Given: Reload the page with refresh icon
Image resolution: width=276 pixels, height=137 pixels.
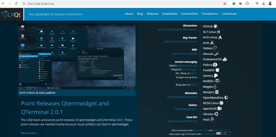Looking at the screenshot, I should pos(16,4).
